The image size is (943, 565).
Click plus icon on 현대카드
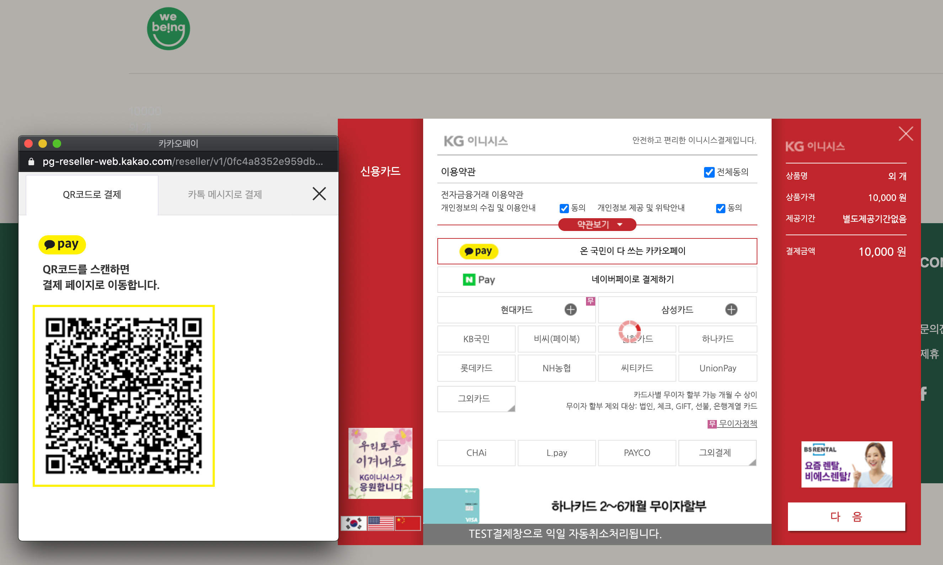570,310
